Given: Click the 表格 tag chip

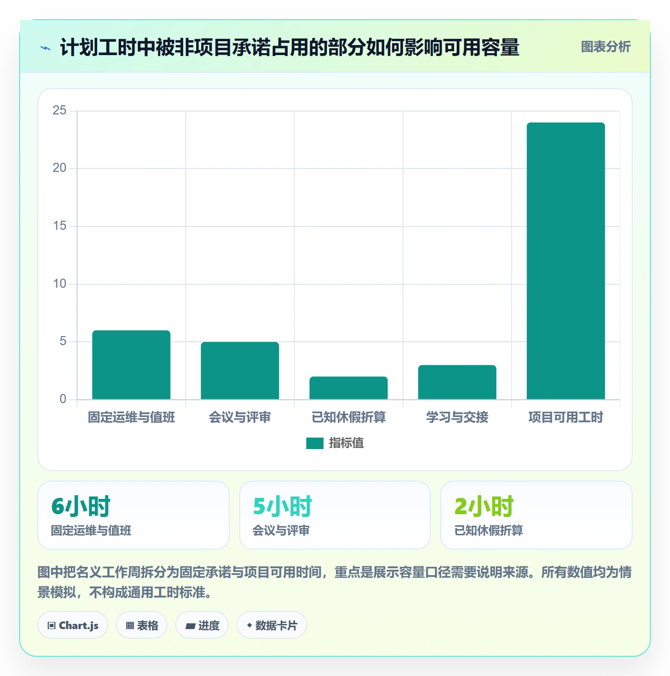Looking at the screenshot, I should pyautogui.click(x=142, y=625).
